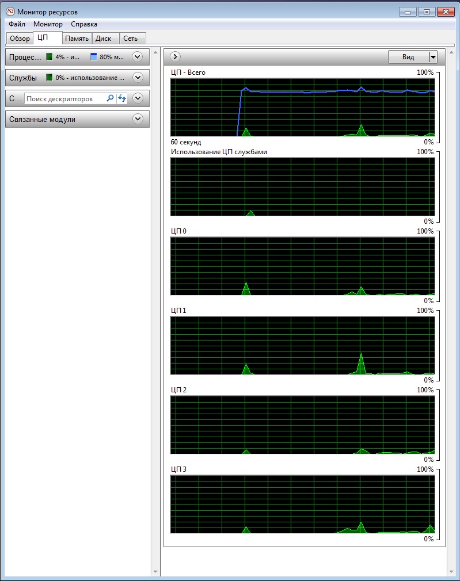The image size is (460, 581).
Task: Switch to the Обзор tab
Action: tap(20, 39)
